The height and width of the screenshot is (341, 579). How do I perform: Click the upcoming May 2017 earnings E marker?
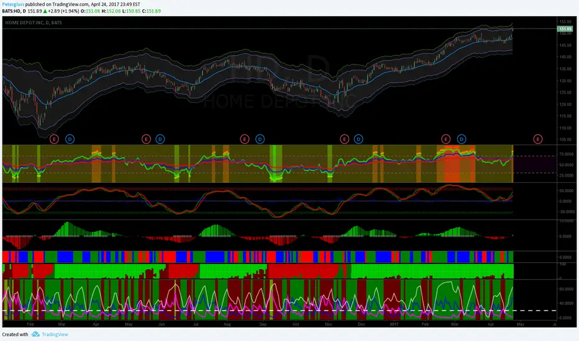coord(537,139)
